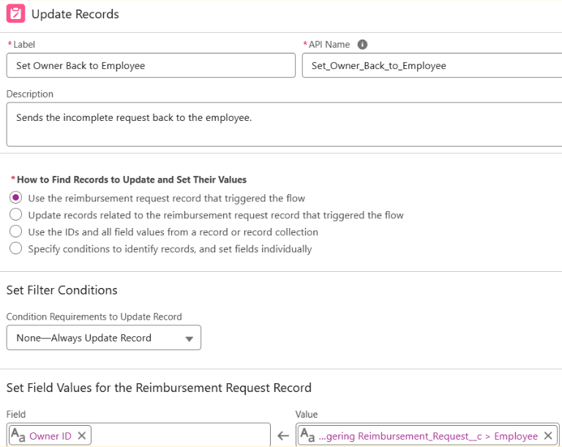Click the pink Update Records element icon
The image size is (562, 447).
tap(15, 14)
